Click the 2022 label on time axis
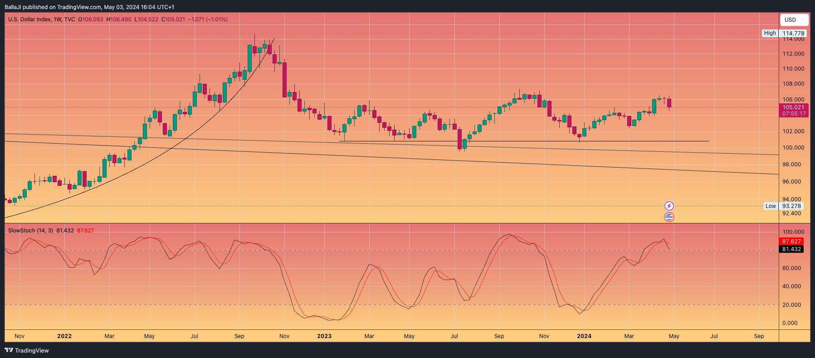 coord(64,336)
